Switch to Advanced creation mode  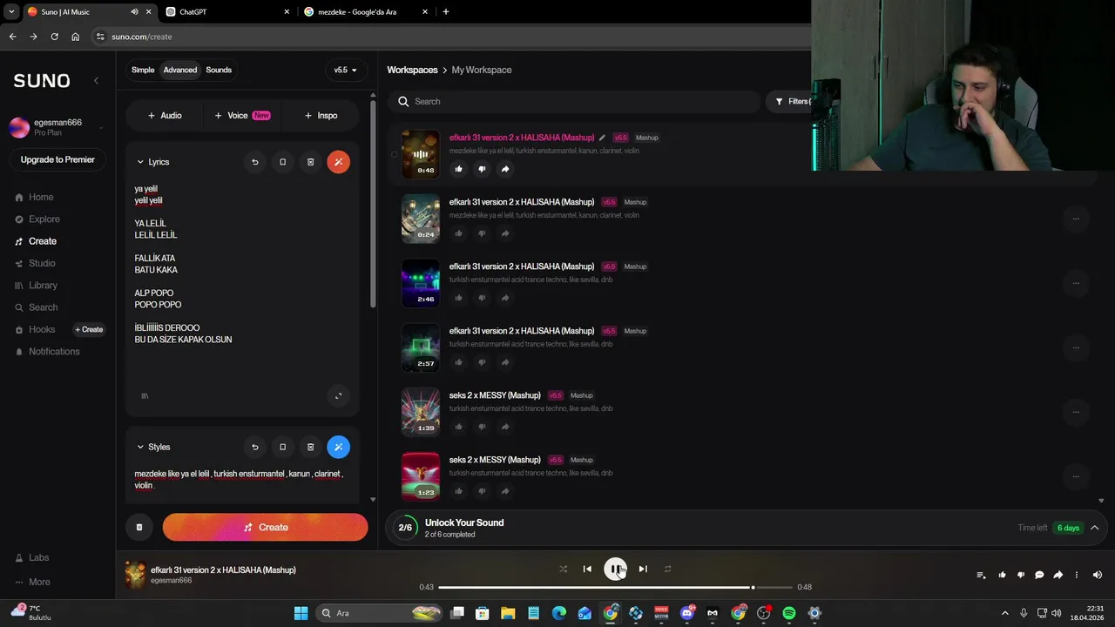(x=180, y=70)
